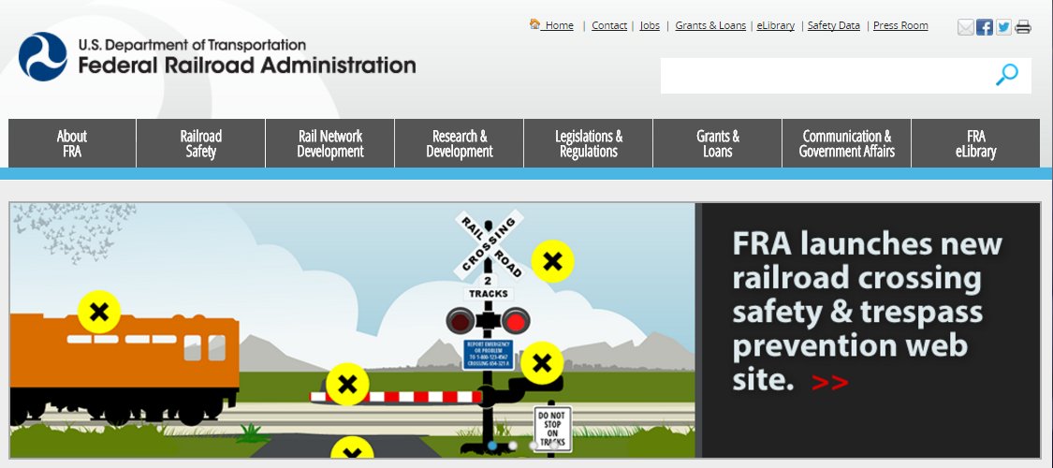1053x468 pixels.
Task: Select the first blue carousel dot
Action: (x=492, y=446)
